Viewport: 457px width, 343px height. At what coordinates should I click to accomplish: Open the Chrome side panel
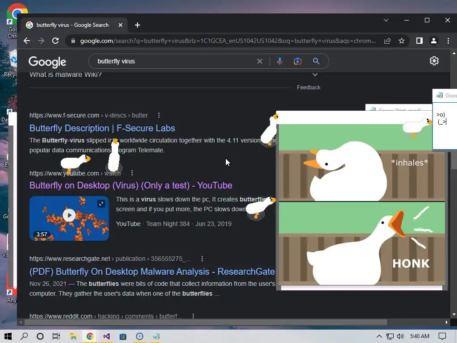[420, 41]
